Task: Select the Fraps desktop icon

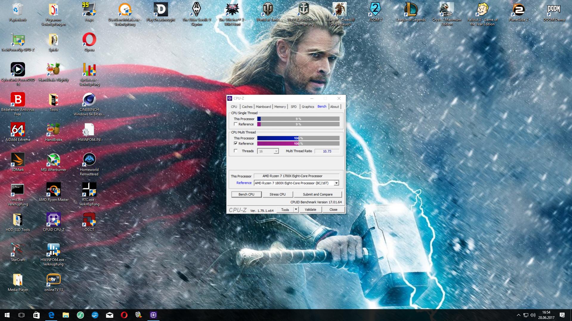Action: (89, 13)
